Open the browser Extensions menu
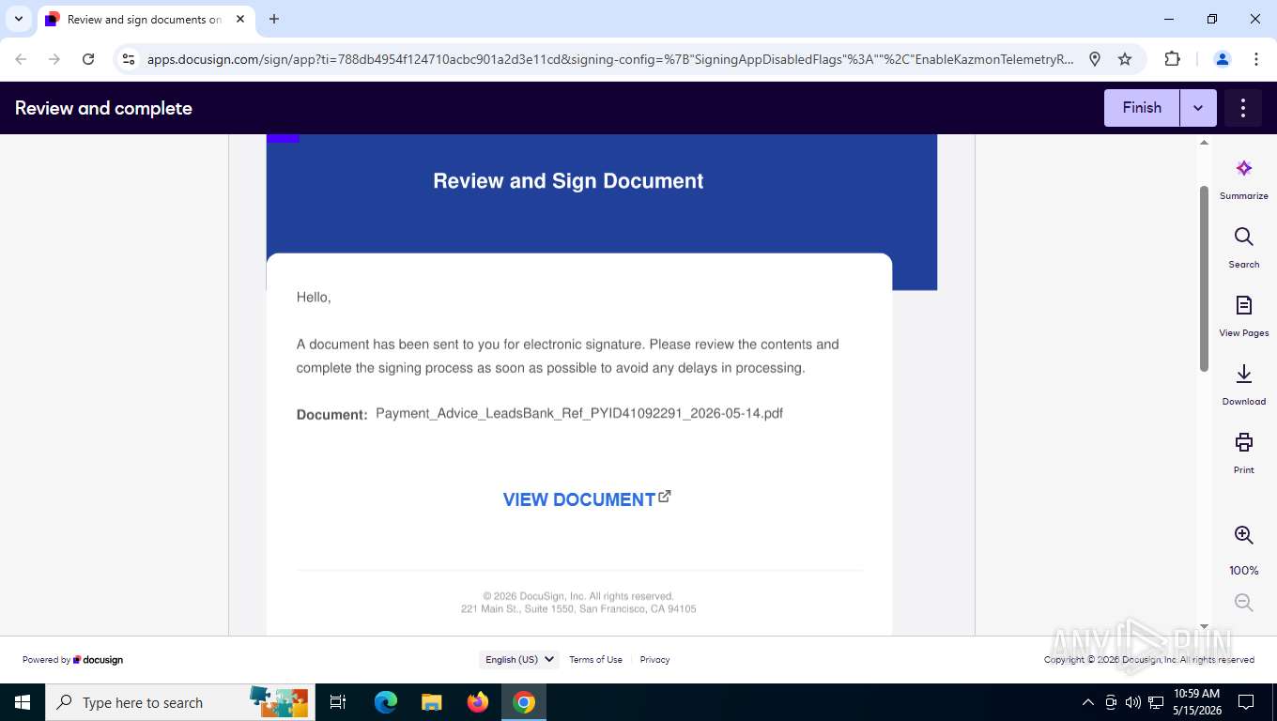Viewport: 1277px width, 721px height. click(x=1172, y=59)
